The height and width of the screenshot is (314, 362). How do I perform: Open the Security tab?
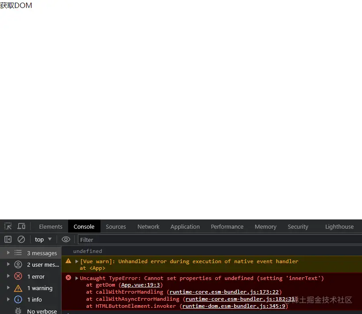click(x=298, y=226)
